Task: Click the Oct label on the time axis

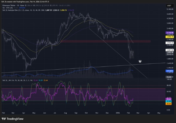Action: click(86, 113)
